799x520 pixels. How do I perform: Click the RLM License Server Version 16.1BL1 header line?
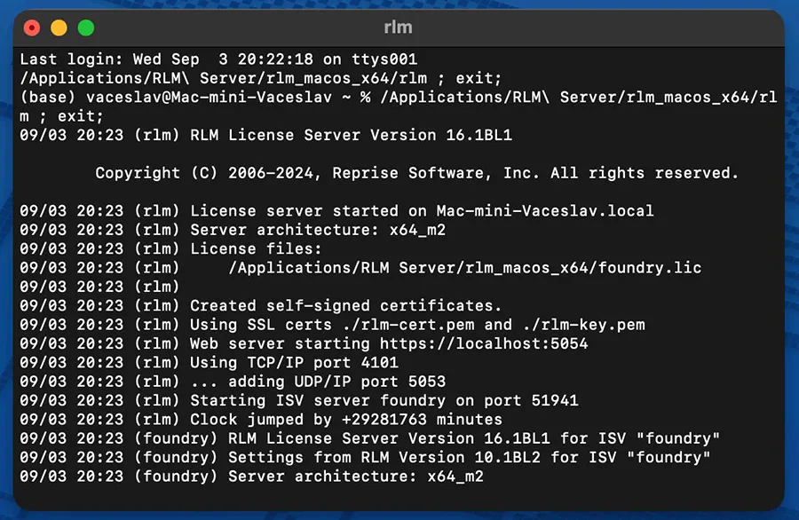[x=266, y=135]
